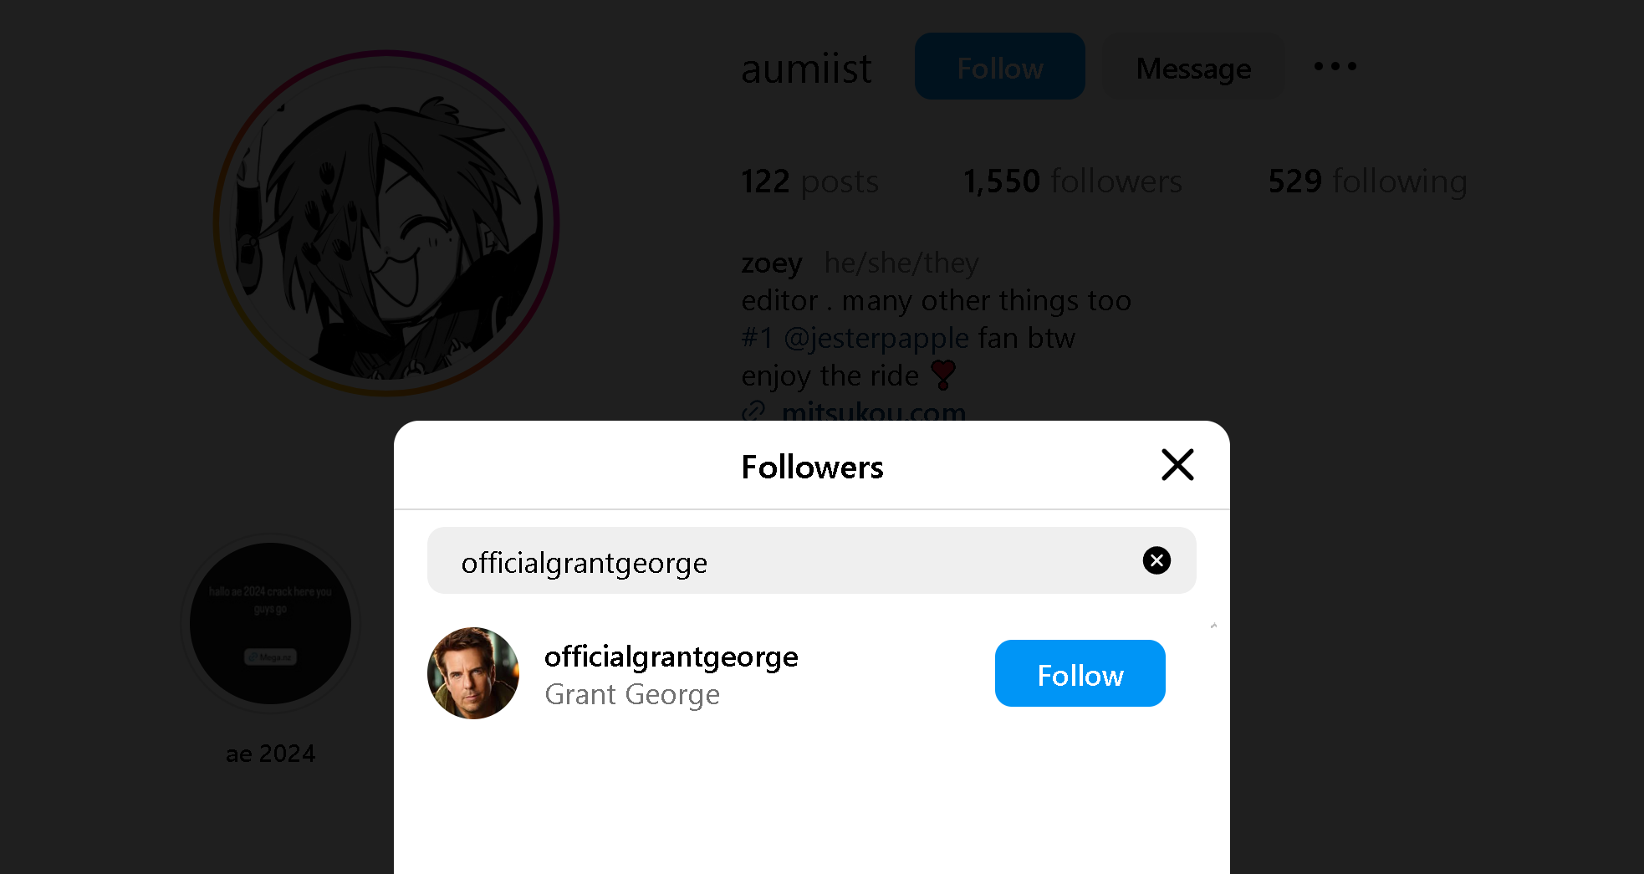Open the 1,550 followers count
1644x874 pixels.
coord(1072,181)
